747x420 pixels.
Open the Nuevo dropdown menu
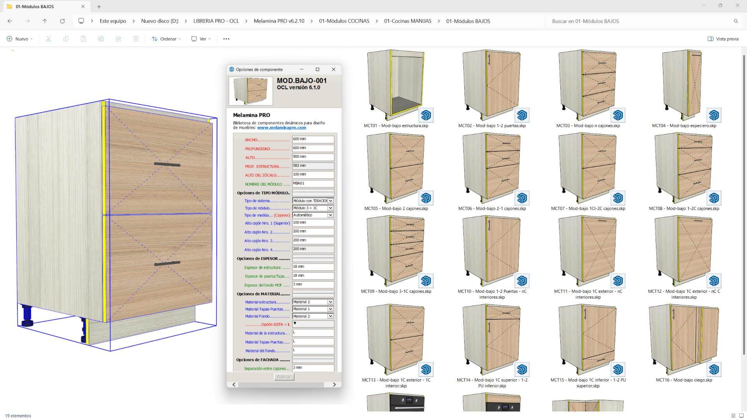coord(19,39)
